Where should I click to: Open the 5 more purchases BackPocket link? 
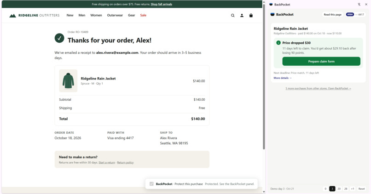click(x=318, y=88)
